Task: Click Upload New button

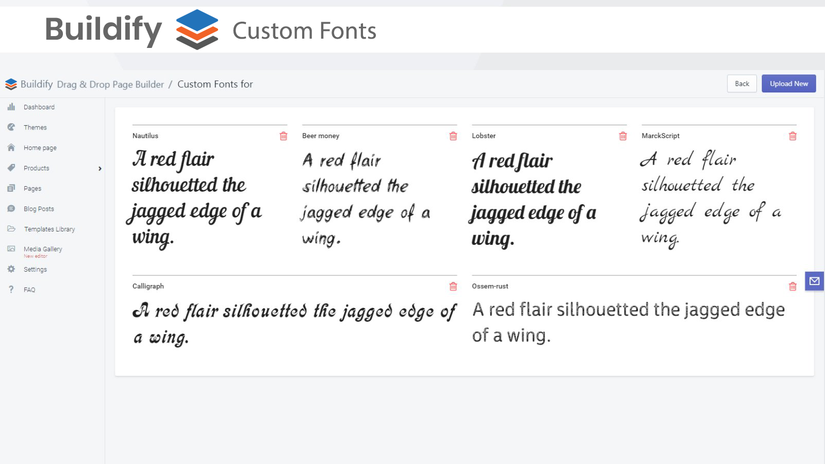Action: pos(789,84)
